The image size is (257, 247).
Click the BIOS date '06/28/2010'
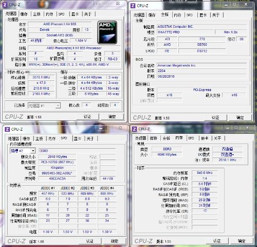click(202, 76)
